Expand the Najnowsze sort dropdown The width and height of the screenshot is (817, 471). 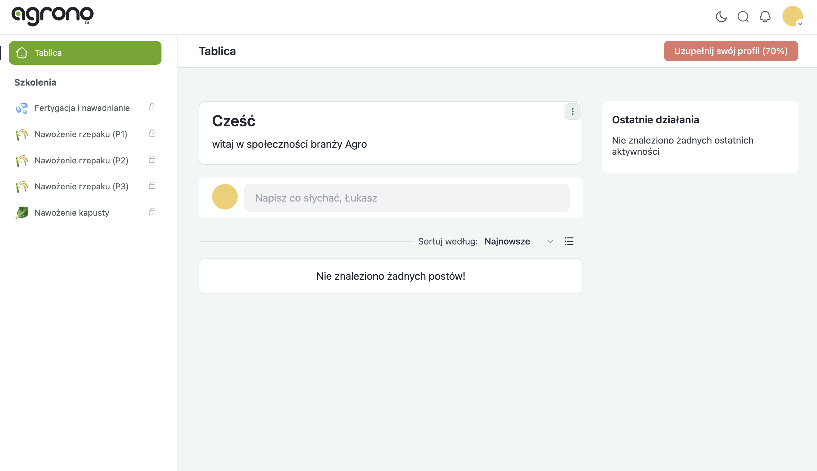pyautogui.click(x=519, y=241)
